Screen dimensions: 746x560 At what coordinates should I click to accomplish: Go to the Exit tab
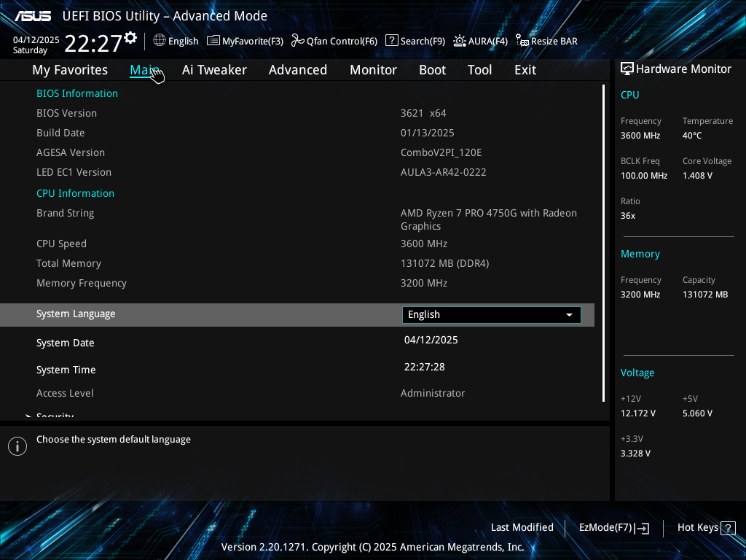pyautogui.click(x=525, y=70)
